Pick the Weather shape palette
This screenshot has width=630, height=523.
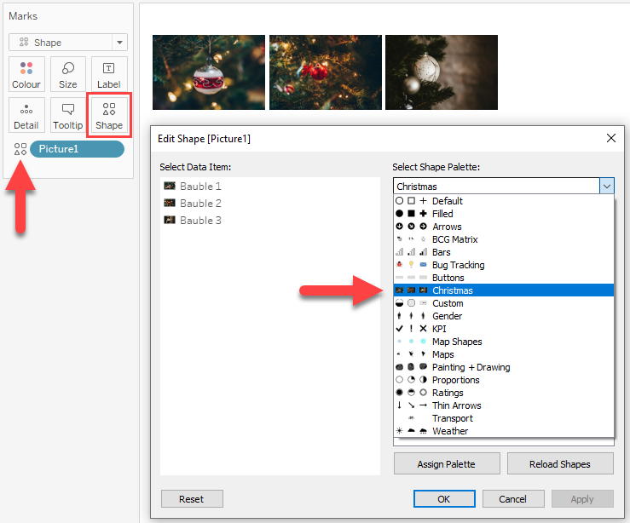(449, 431)
